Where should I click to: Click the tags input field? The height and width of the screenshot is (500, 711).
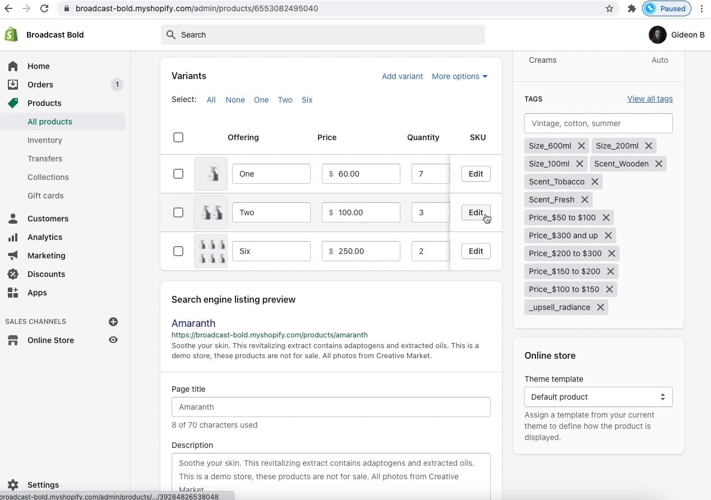[598, 123]
